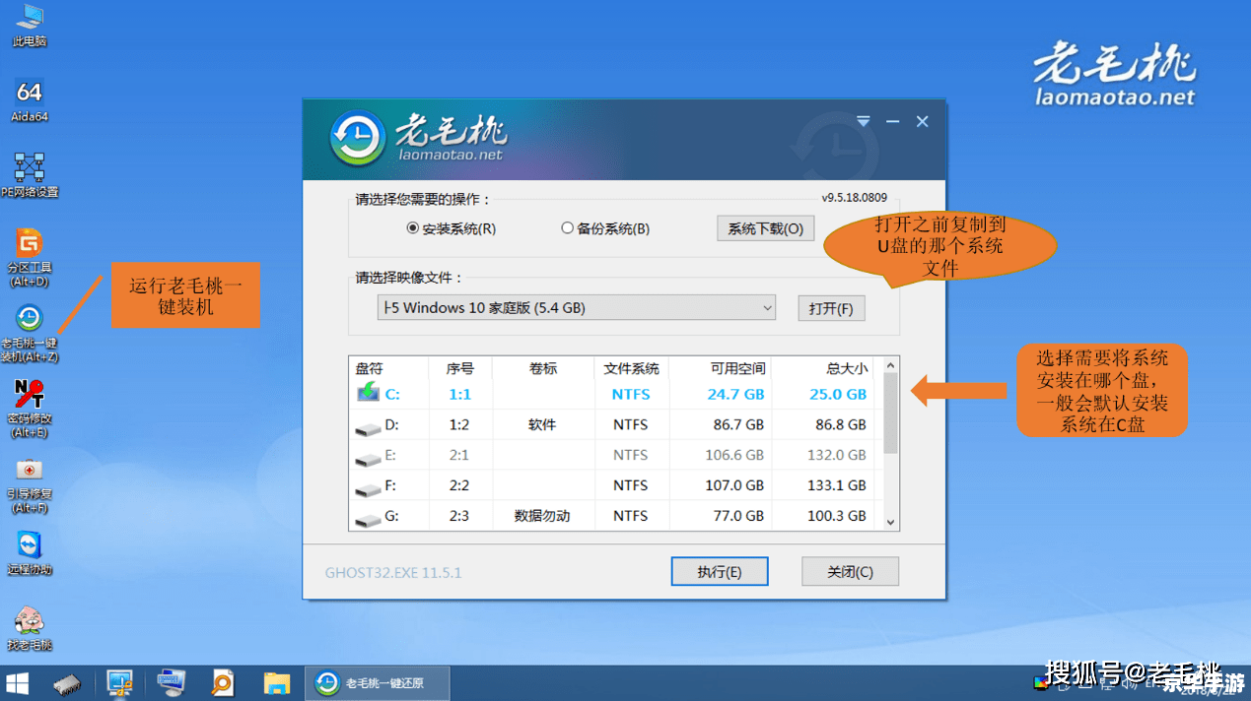Screen dimensions: 1251x701
Task: Click the 2:3 sequence number cell
Action: pyautogui.click(x=459, y=516)
